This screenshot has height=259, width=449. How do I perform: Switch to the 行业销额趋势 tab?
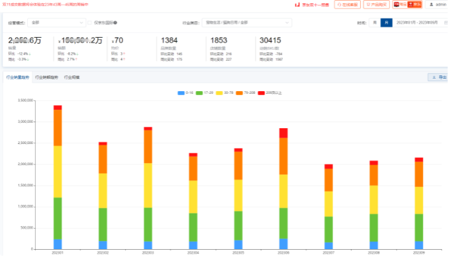(x=46, y=77)
